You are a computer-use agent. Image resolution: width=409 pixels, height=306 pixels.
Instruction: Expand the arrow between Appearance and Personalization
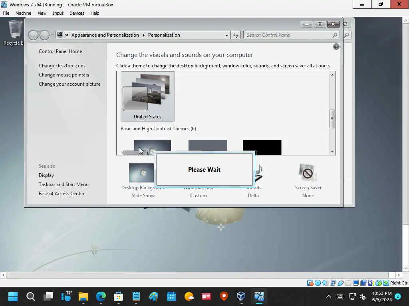tap(143, 35)
